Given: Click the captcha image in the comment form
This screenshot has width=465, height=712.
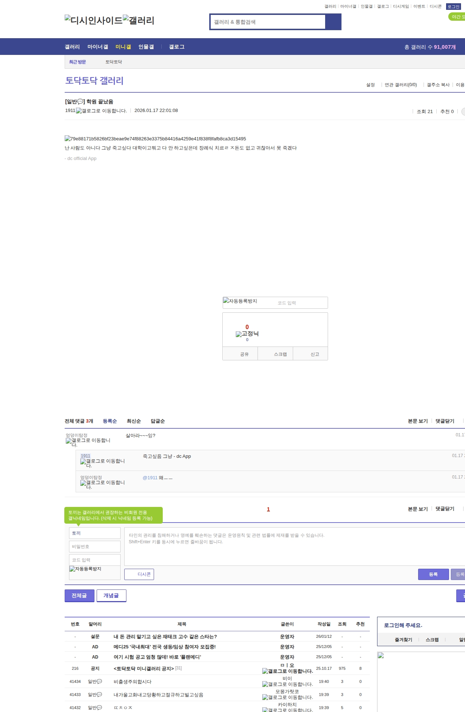Looking at the screenshot, I should click(85, 569).
